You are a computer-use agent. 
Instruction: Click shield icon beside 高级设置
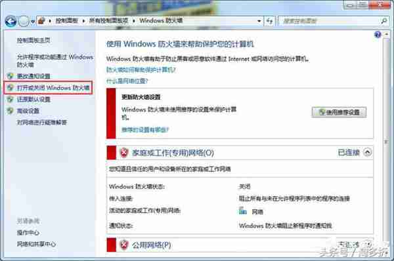point(10,111)
